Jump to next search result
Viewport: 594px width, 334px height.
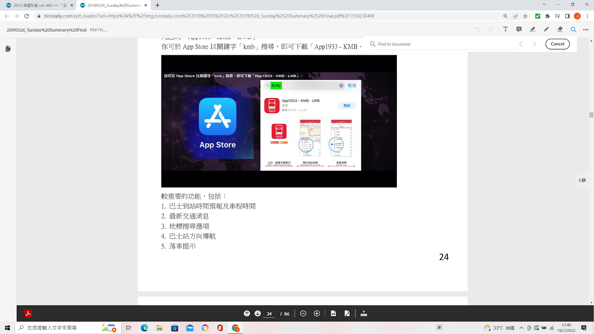point(535,44)
